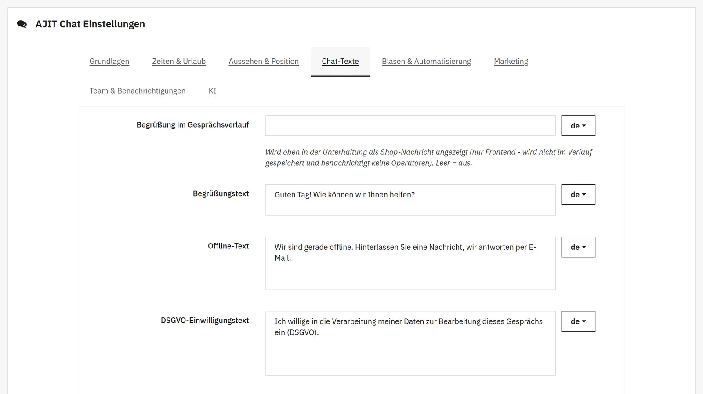
Task: Click the AJIT Chat Einstellungen heading
Action: (x=90, y=24)
